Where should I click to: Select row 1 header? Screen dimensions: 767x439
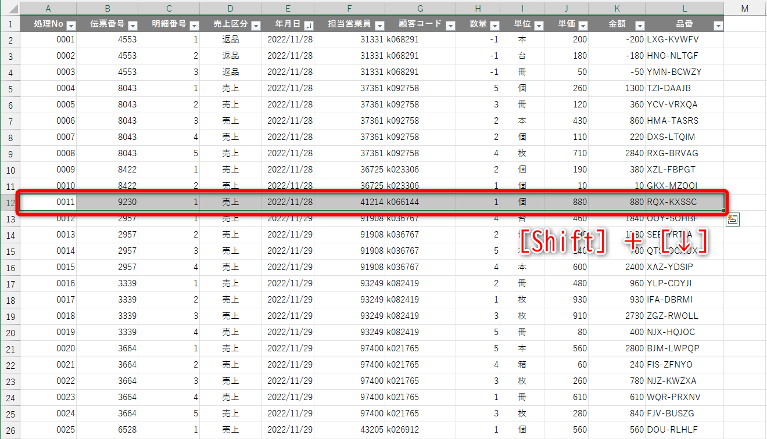[9, 24]
